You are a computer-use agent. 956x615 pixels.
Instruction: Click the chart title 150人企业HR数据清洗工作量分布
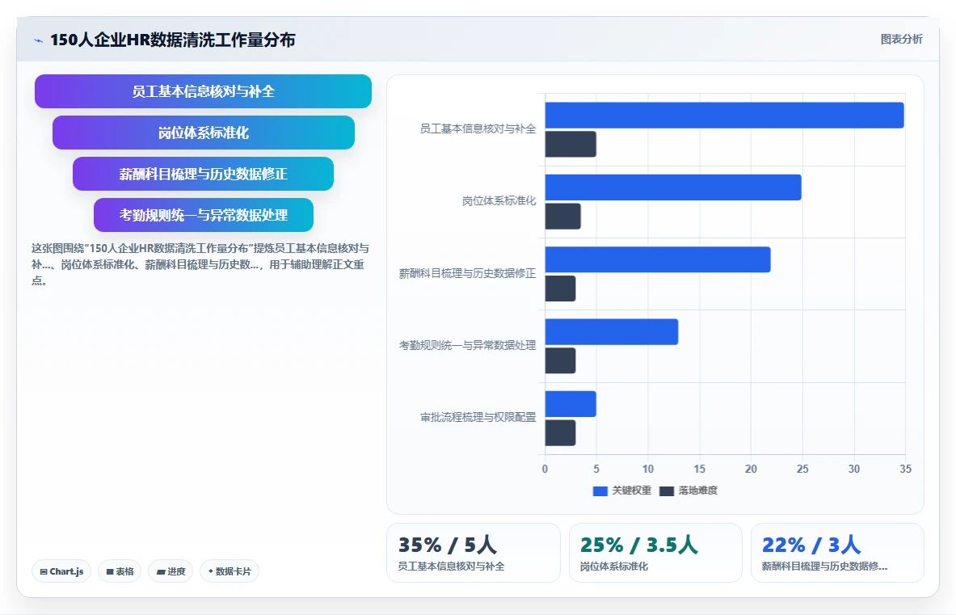click(x=173, y=40)
